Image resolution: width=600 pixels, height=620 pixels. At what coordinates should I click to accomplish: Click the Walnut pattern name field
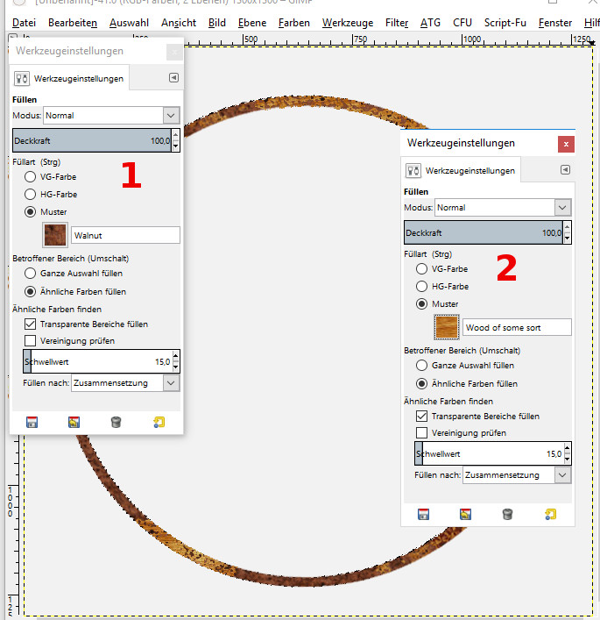pyautogui.click(x=125, y=235)
